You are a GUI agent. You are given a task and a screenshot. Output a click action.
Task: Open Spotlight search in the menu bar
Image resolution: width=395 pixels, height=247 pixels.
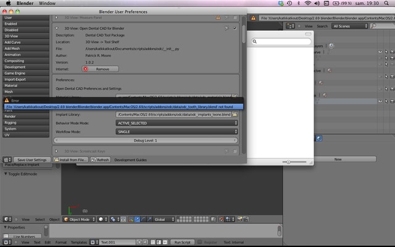pyautogui.click(x=386, y=3)
